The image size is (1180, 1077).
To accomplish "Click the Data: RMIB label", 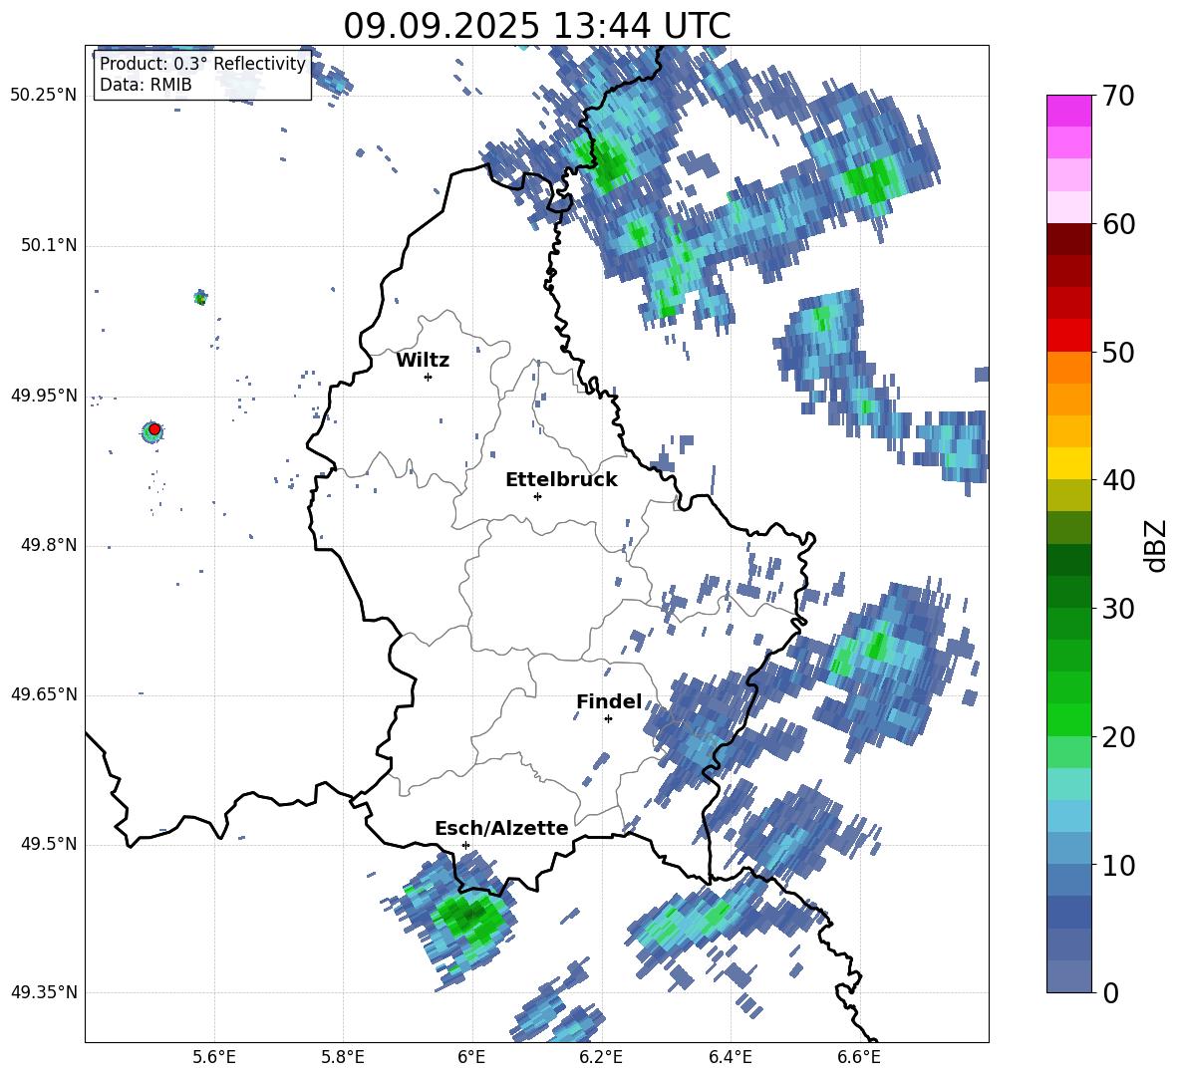I will pyautogui.click(x=146, y=85).
